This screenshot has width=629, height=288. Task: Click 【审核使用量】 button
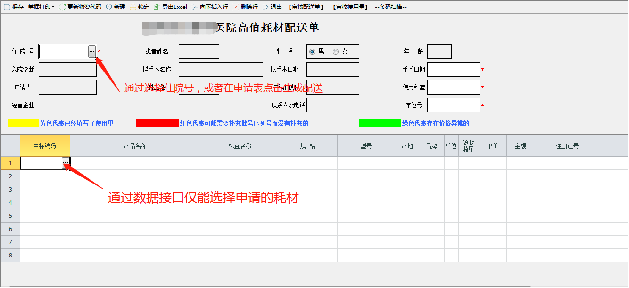coord(350,7)
